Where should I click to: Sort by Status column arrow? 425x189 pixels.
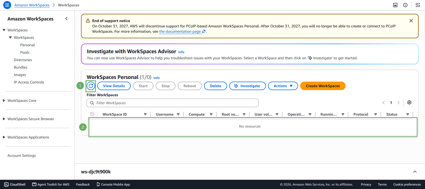point(408,114)
